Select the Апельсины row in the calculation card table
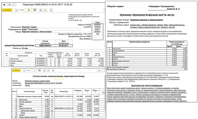 coord(18,59)
